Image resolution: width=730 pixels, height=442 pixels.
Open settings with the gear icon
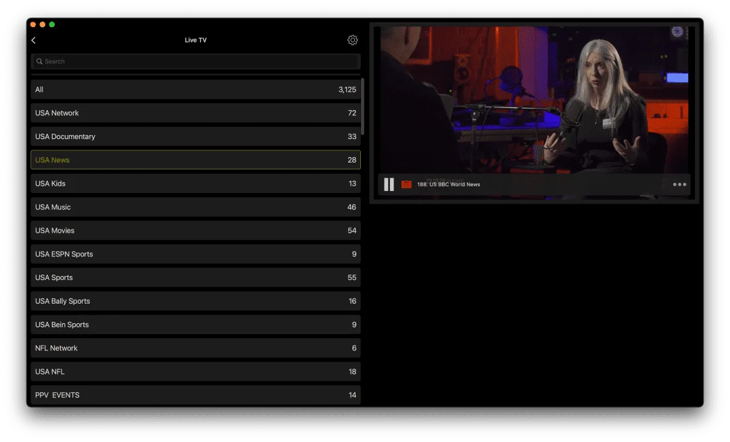(x=352, y=40)
